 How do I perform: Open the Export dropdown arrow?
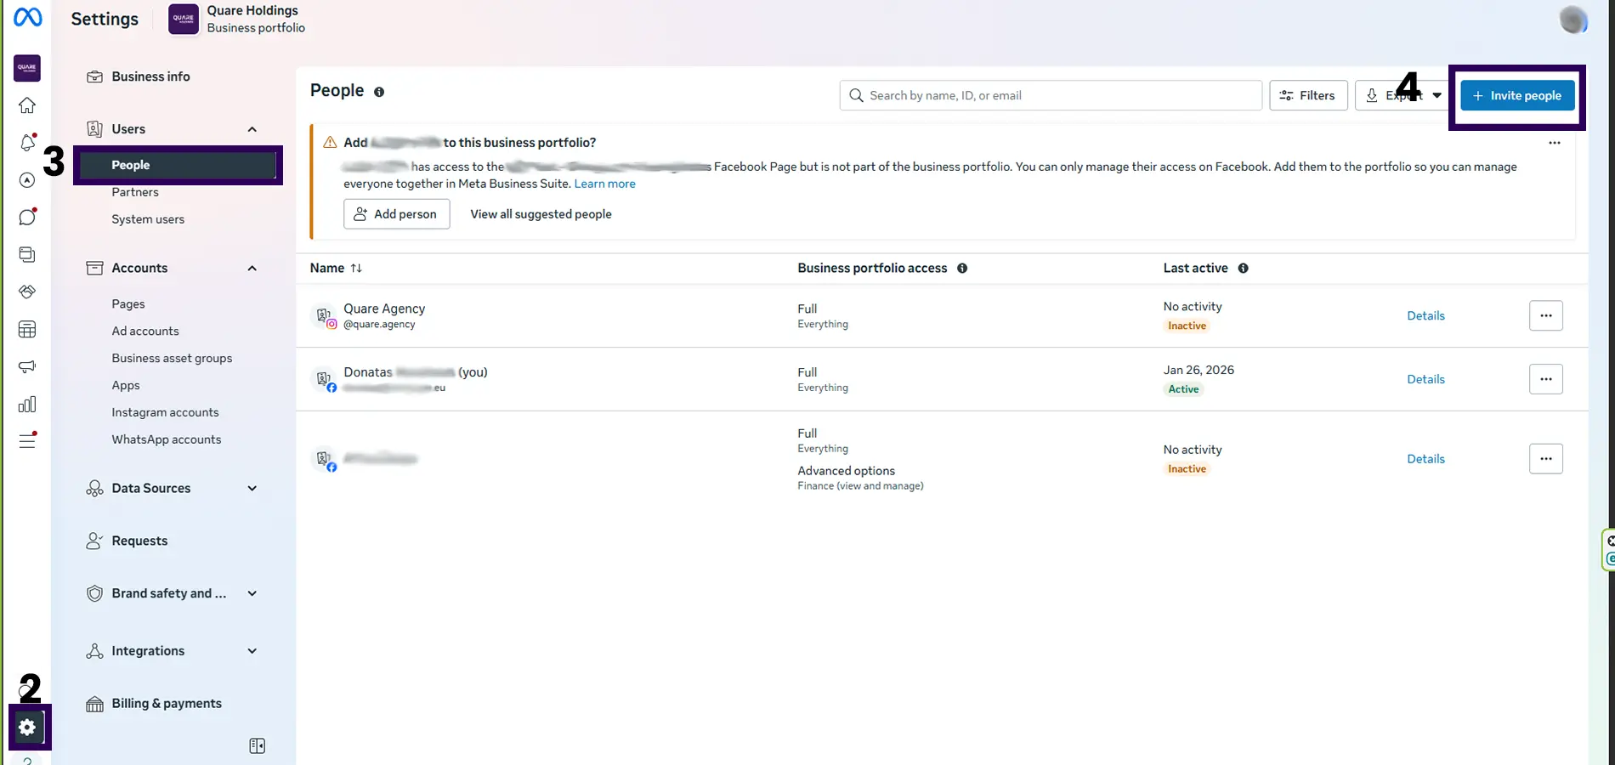coord(1436,95)
